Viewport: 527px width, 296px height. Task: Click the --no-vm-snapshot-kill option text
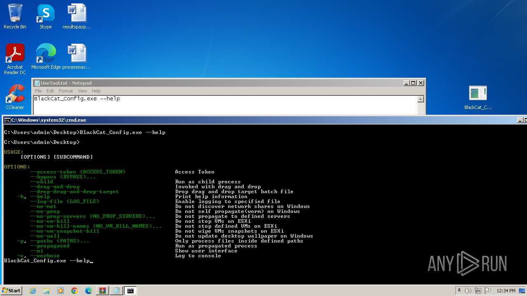click(65, 231)
